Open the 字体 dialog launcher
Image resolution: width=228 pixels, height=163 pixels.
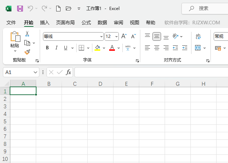(x=137, y=61)
